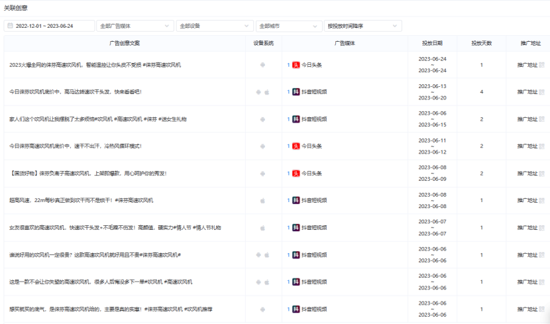Open the QR code icon in the 2023-06-07 row
The image size is (550, 324).
[x=541, y=227]
